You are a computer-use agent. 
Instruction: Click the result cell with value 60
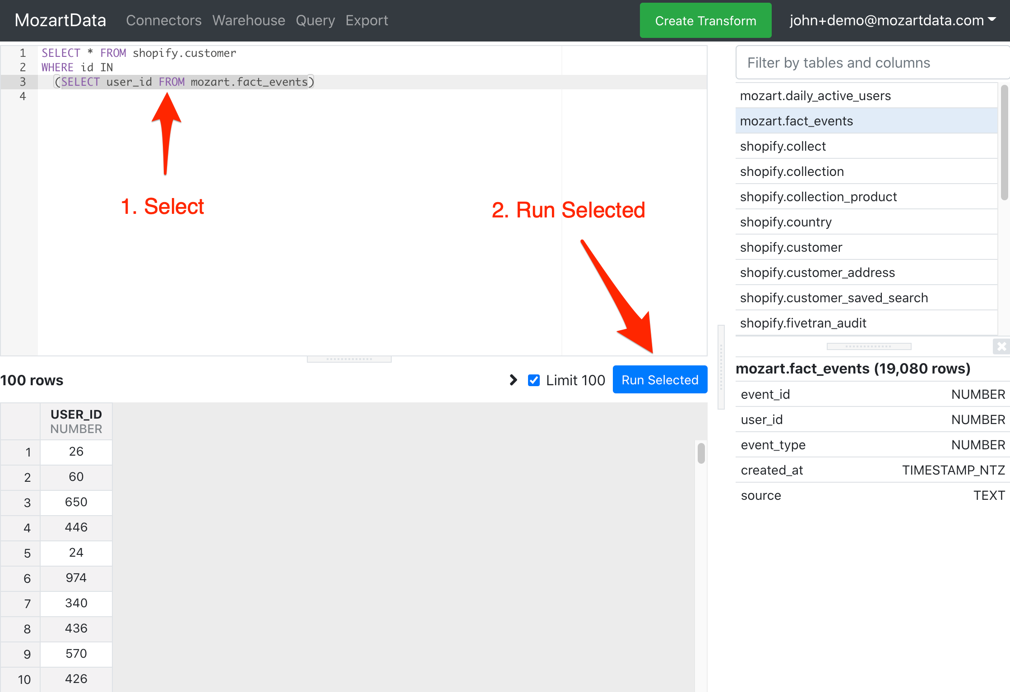76,477
